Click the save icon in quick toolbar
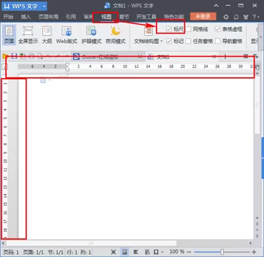Viewport: 264px width, 257px height. click(14, 56)
